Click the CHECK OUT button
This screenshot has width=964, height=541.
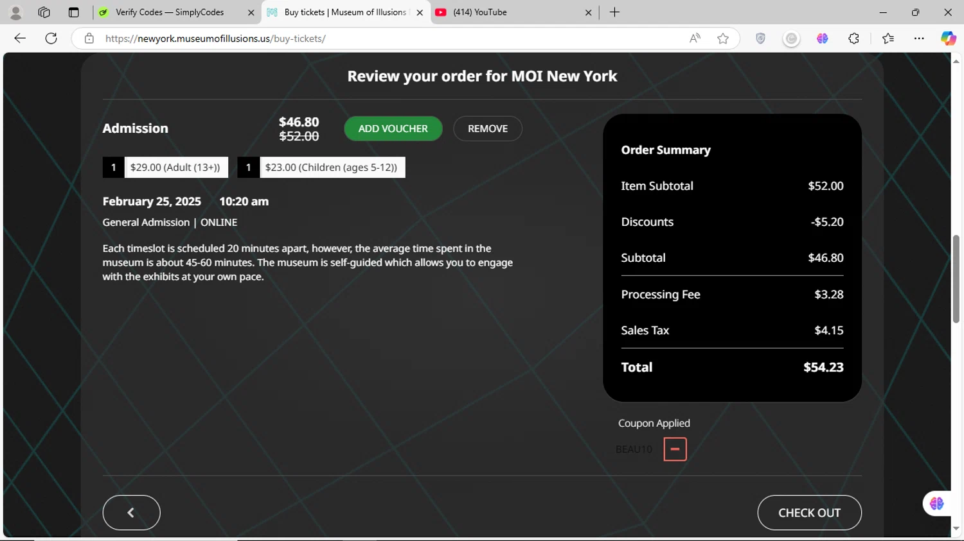click(809, 513)
